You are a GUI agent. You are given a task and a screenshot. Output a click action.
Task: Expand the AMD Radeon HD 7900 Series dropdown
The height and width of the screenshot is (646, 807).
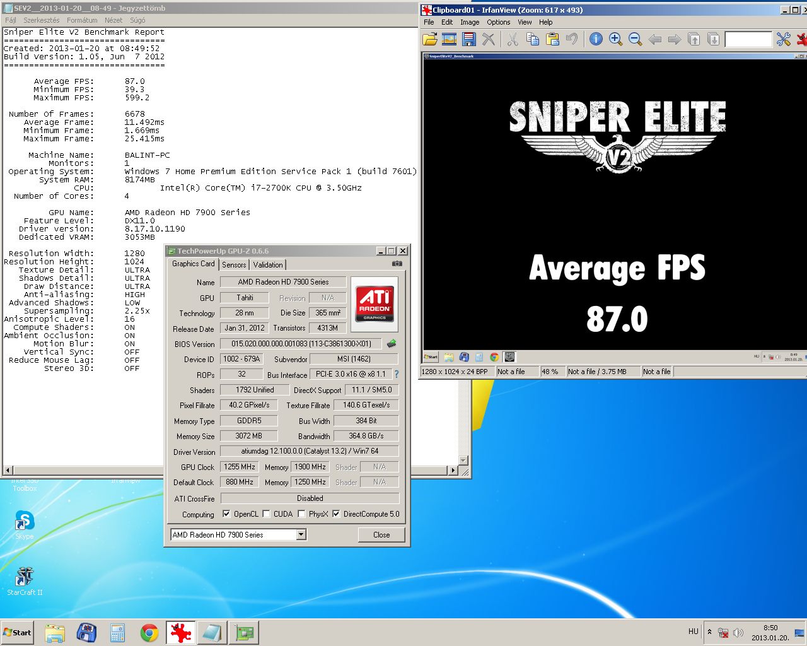tap(301, 534)
